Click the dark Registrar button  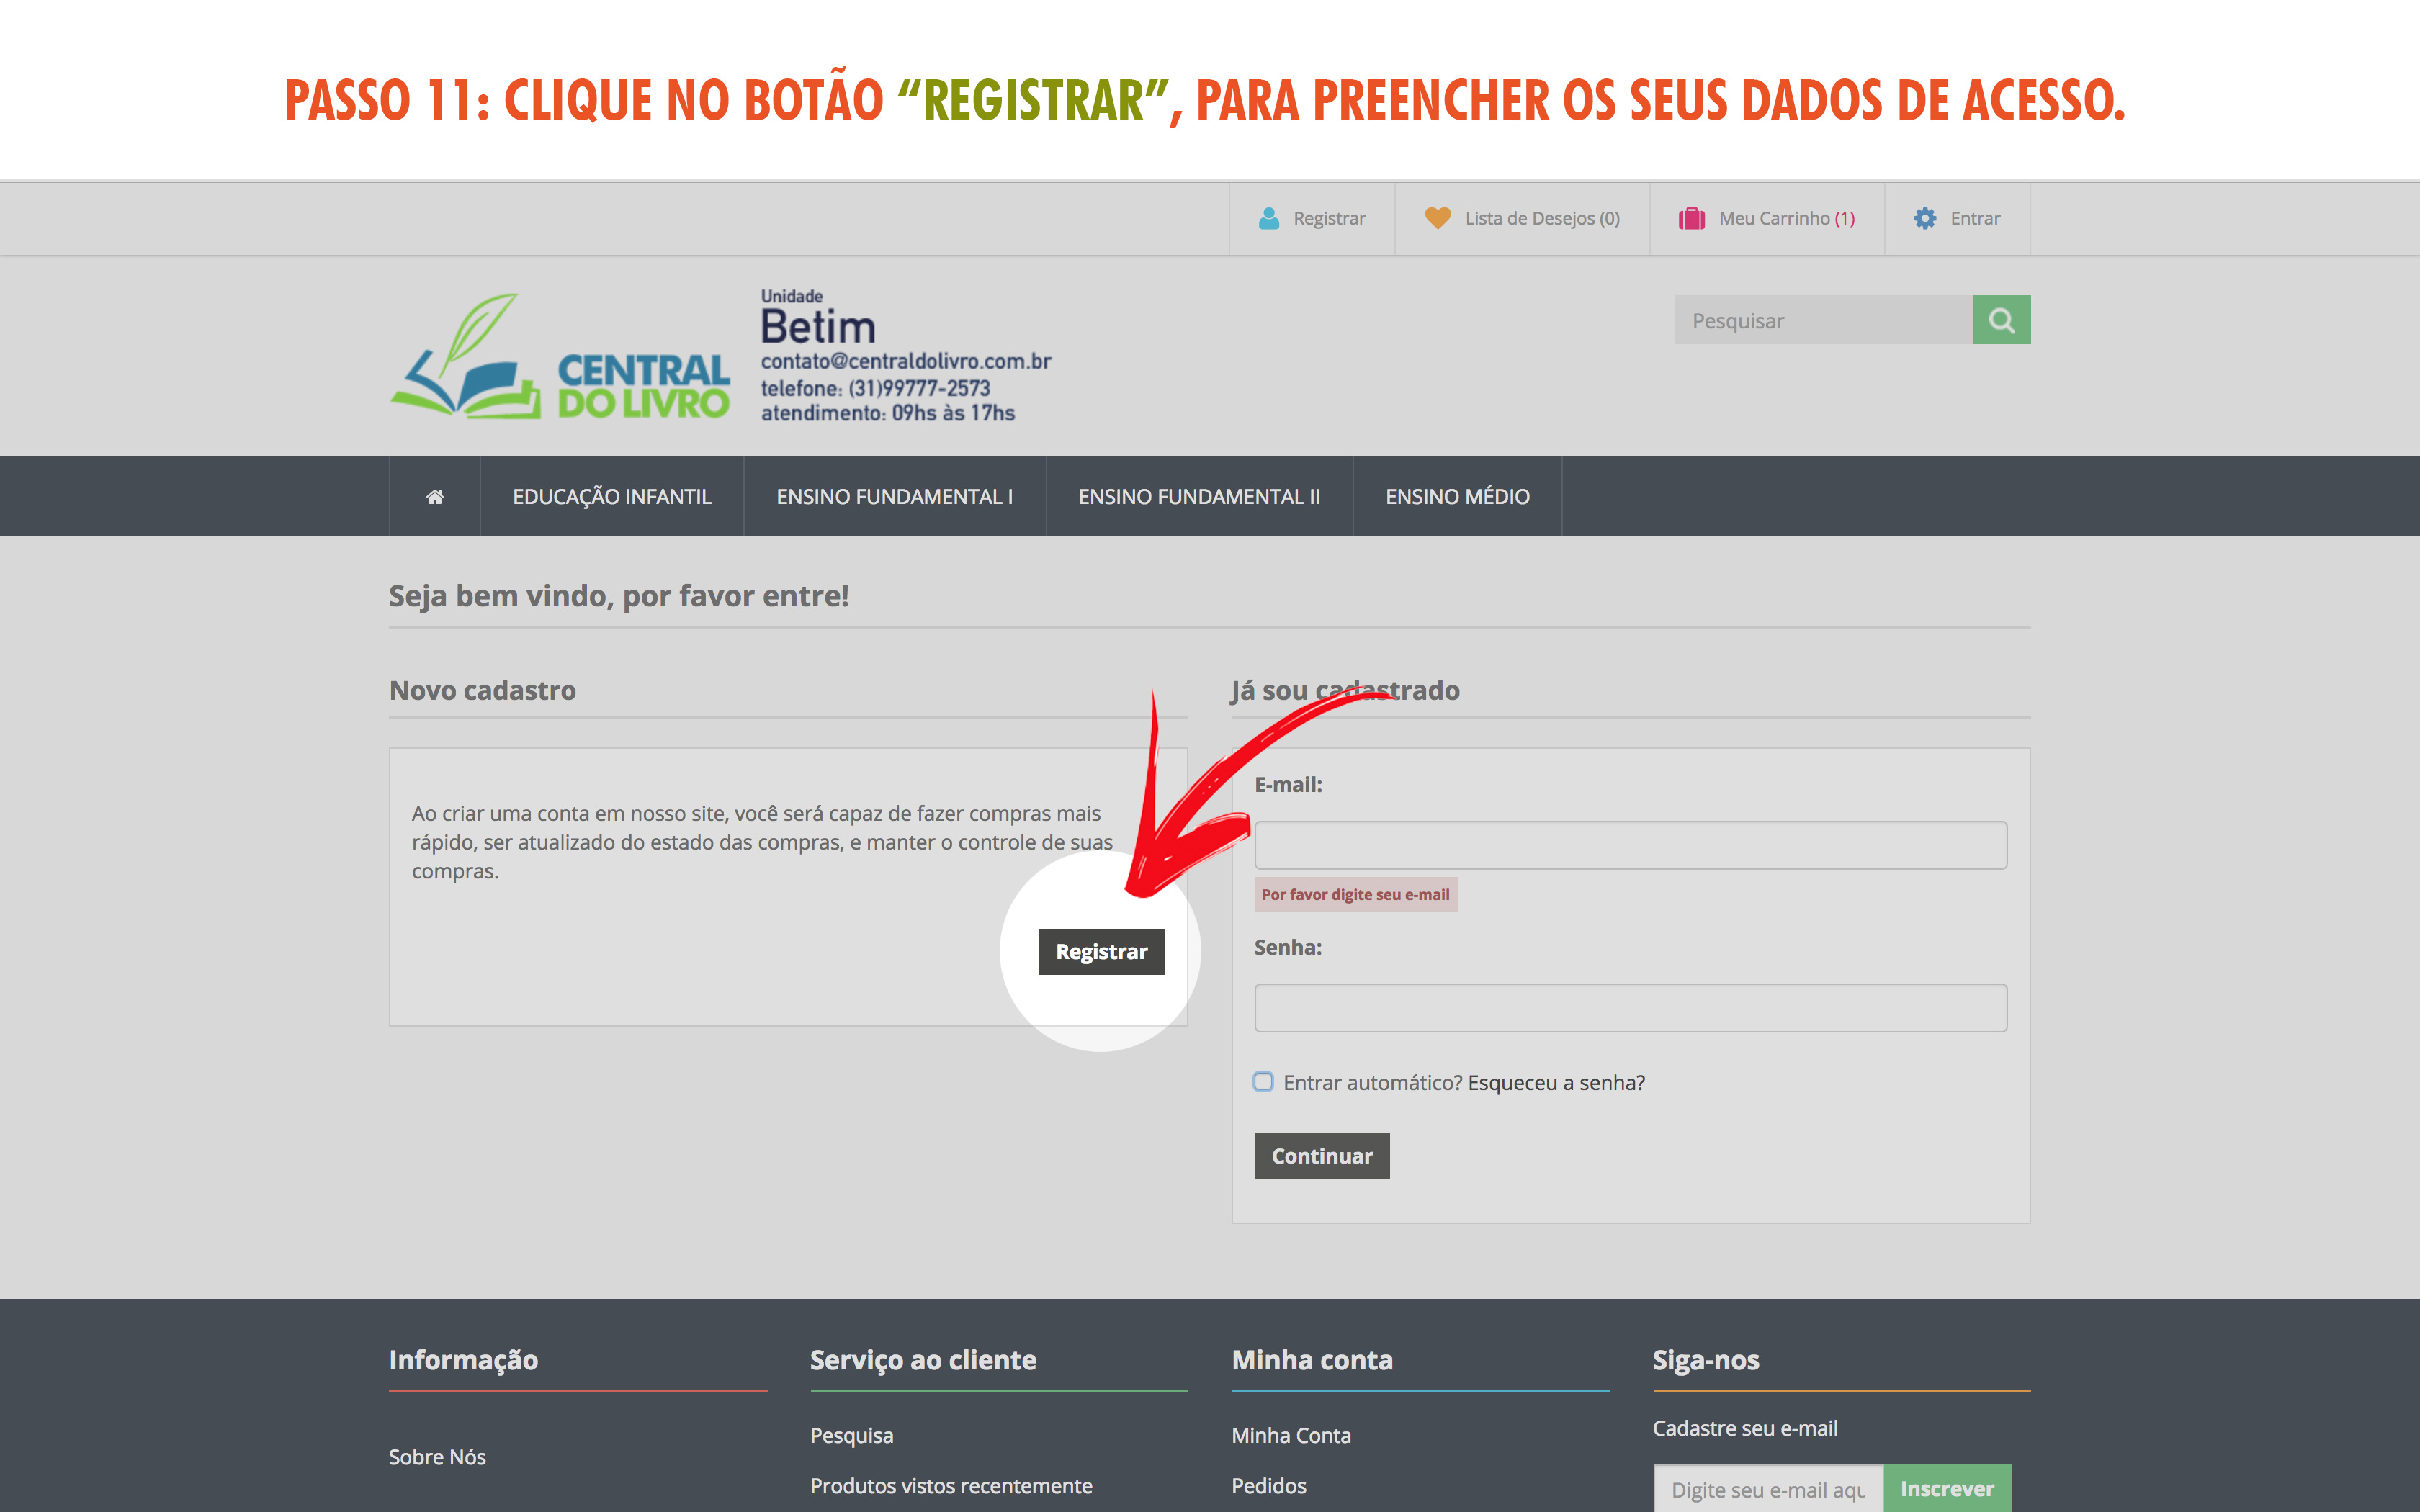click(1100, 951)
